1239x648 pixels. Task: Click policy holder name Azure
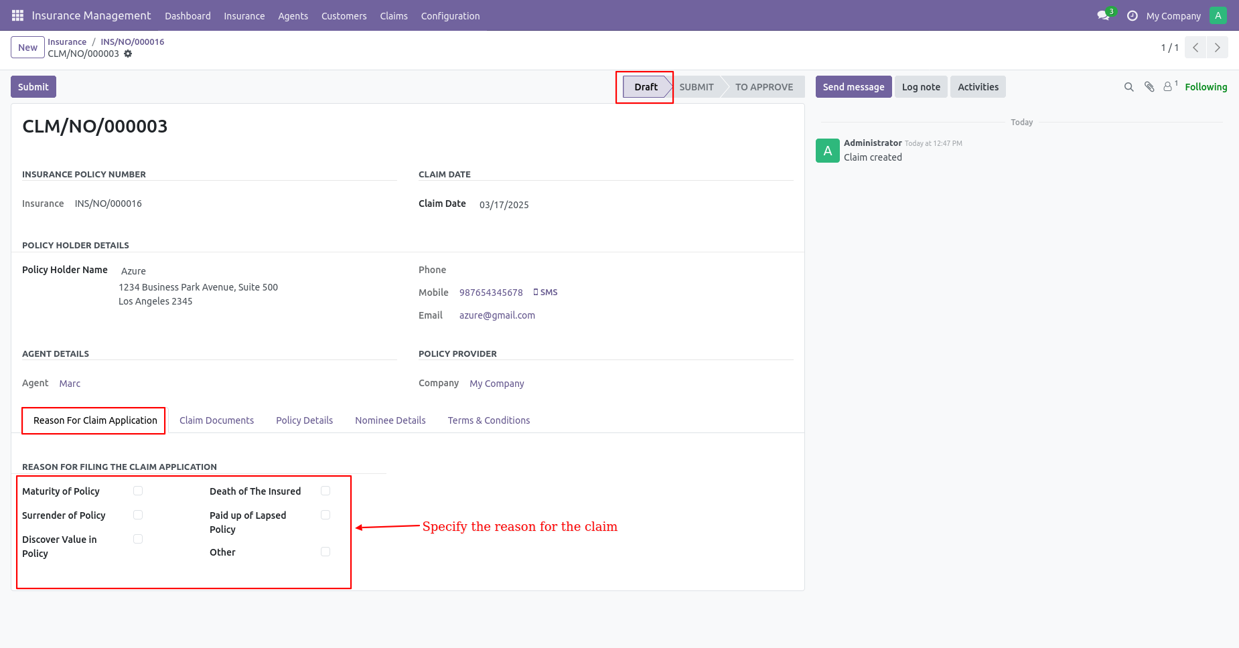[x=133, y=271]
